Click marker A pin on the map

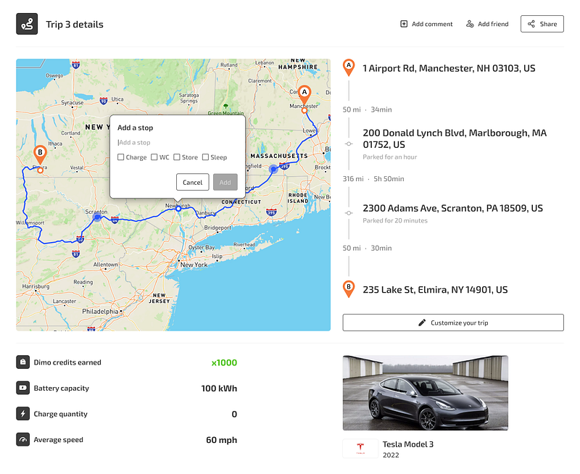[x=304, y=95]
